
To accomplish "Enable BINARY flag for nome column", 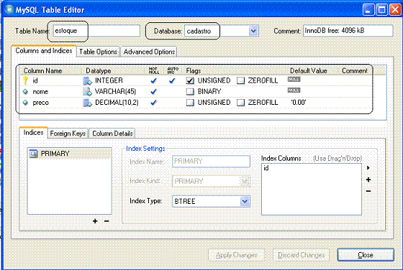I will 190,91.
